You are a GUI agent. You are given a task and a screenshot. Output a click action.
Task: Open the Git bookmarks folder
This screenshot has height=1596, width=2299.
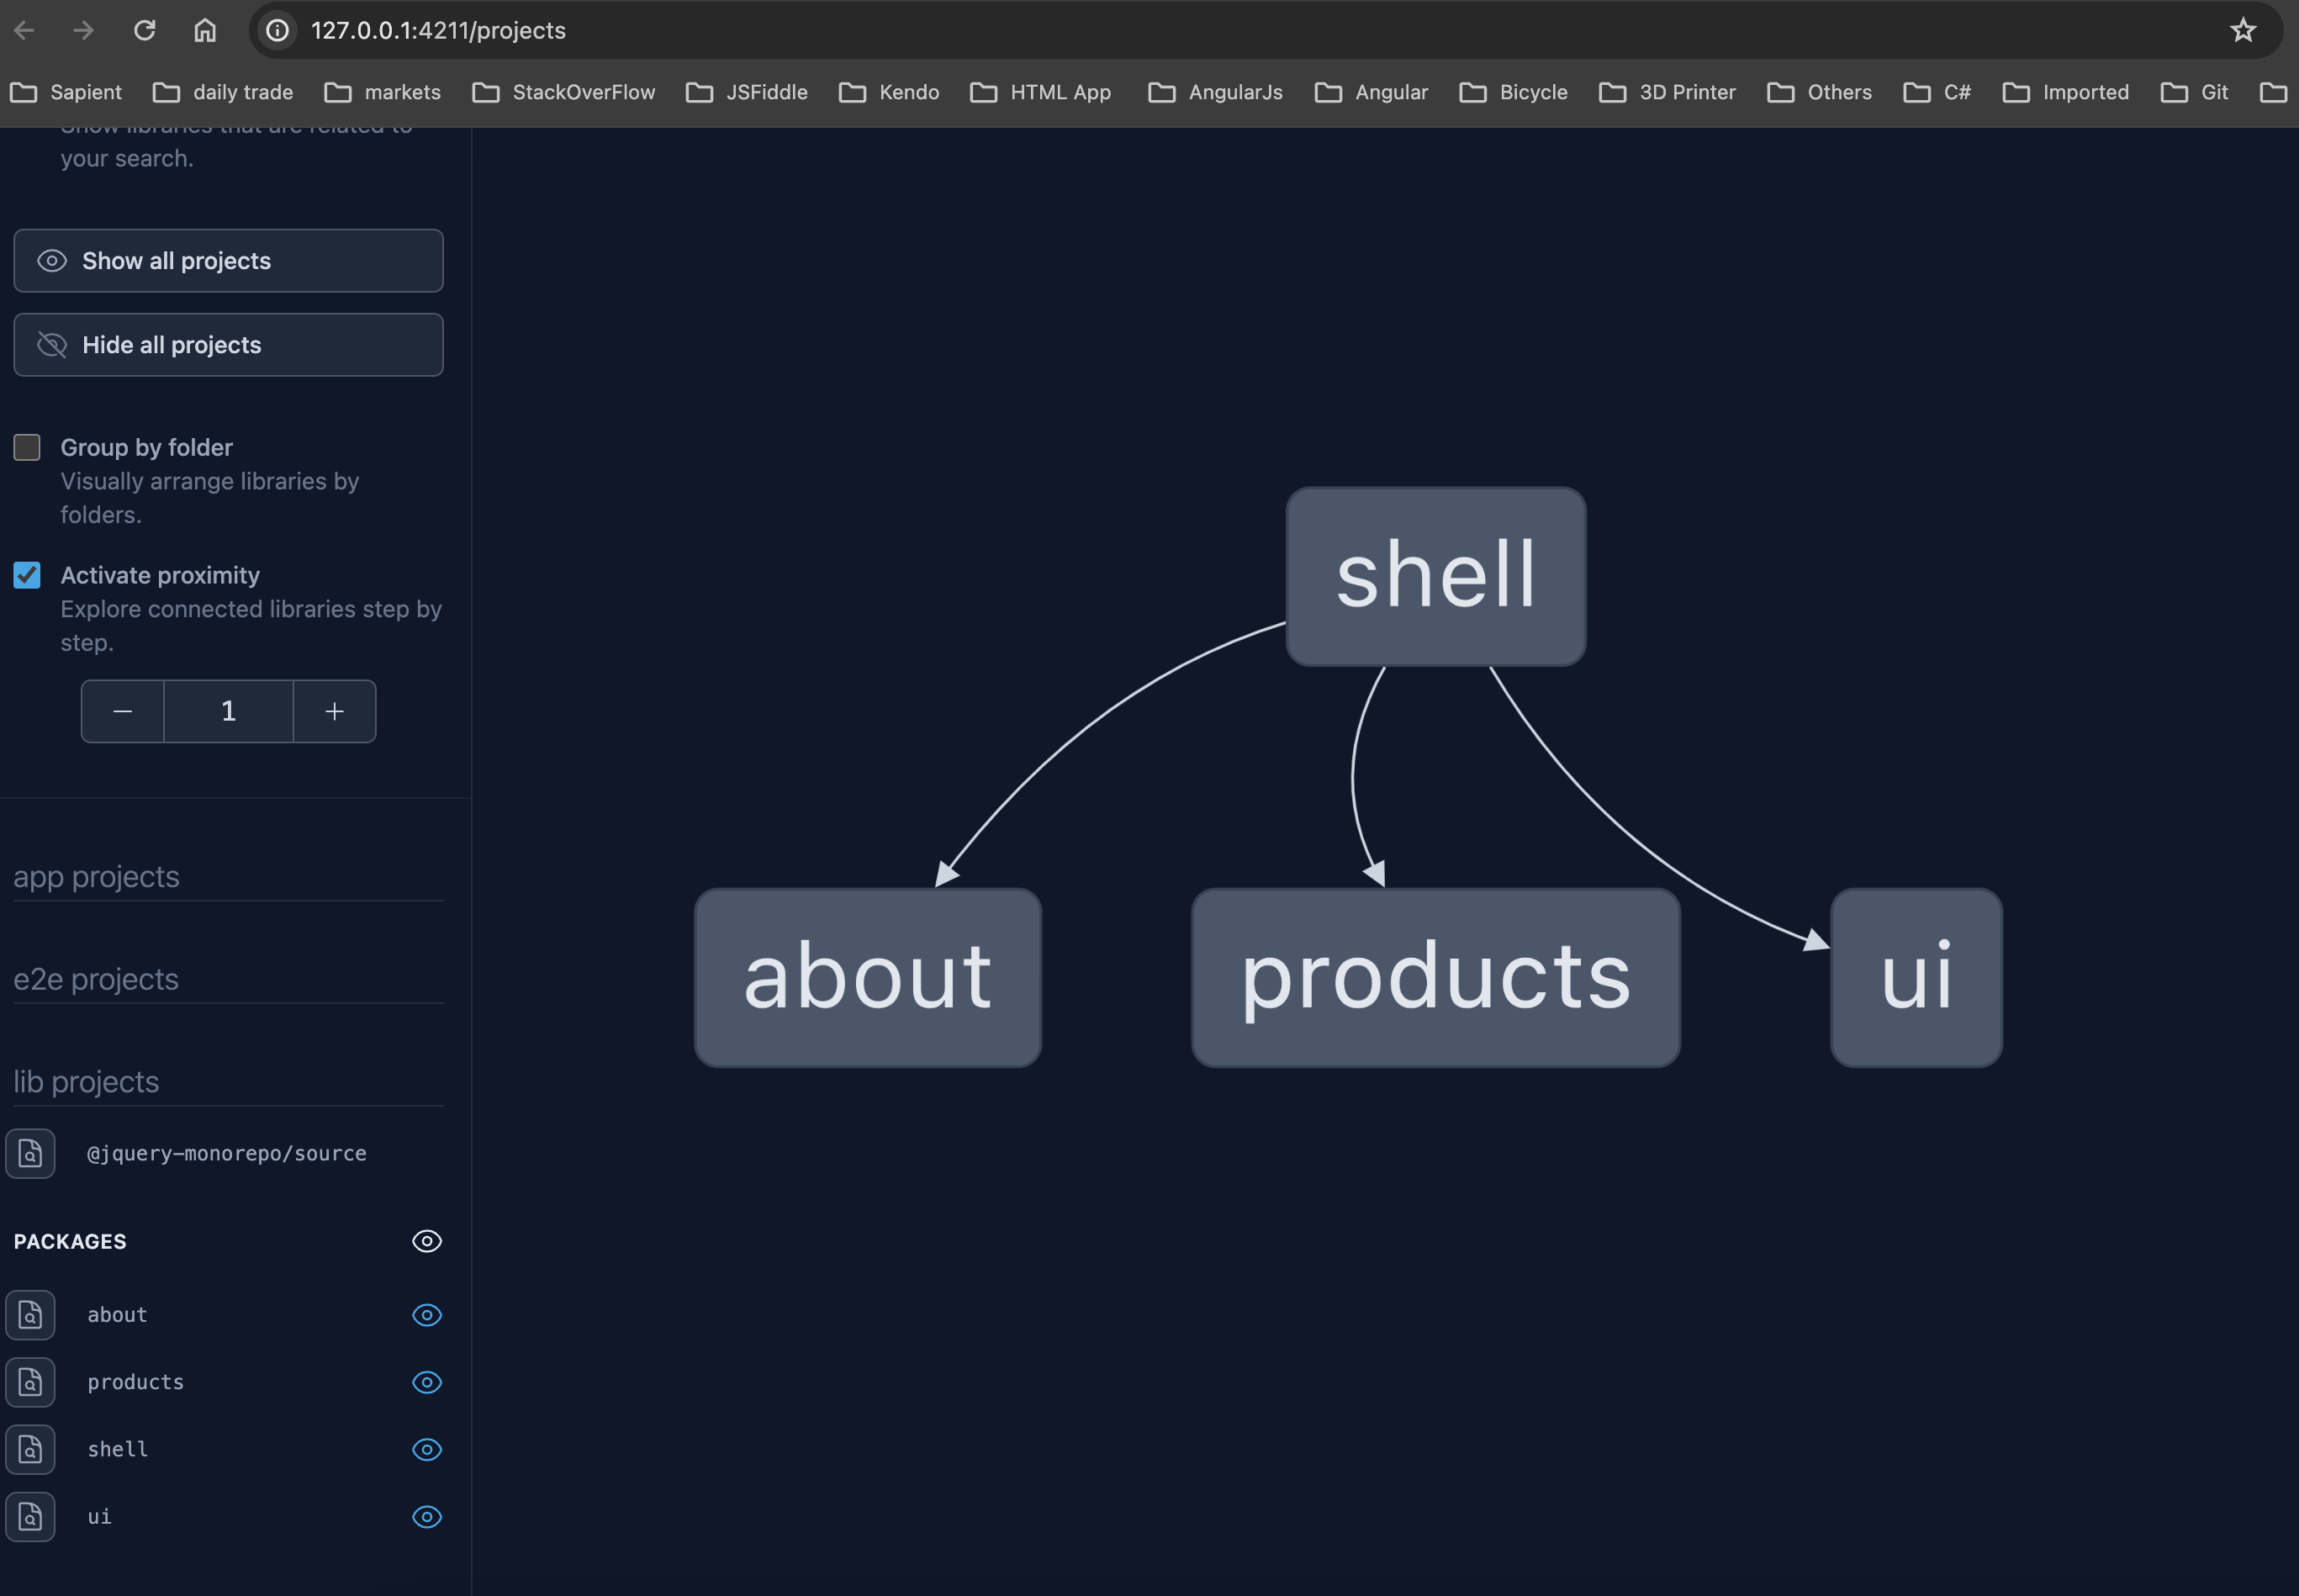2195,92
